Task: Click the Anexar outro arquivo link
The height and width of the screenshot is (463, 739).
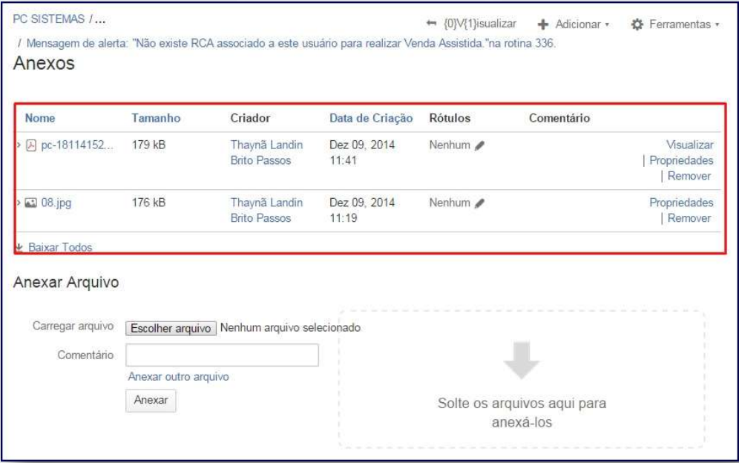Action: click(x=178, y=376)
